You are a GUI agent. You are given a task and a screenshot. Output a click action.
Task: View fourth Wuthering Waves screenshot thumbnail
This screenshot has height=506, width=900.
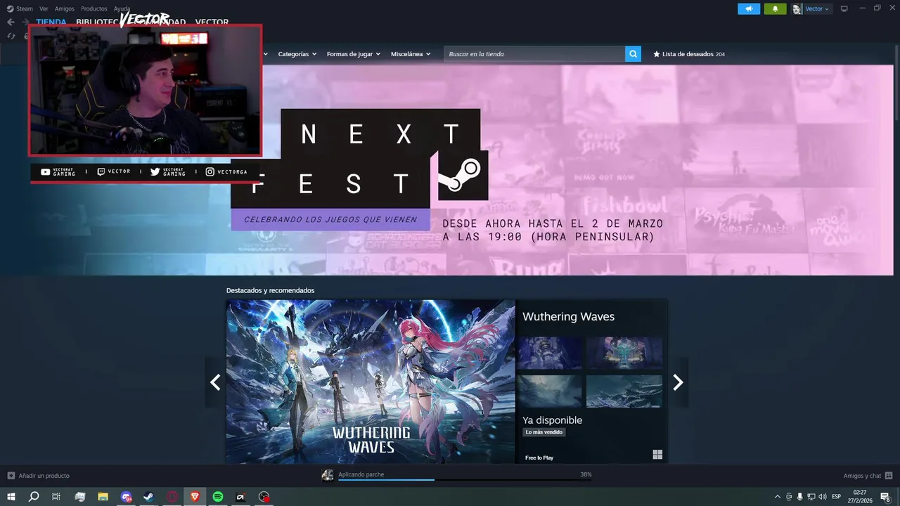(624, 391)
